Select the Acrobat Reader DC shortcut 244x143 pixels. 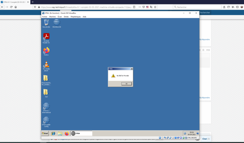[46, 38]
